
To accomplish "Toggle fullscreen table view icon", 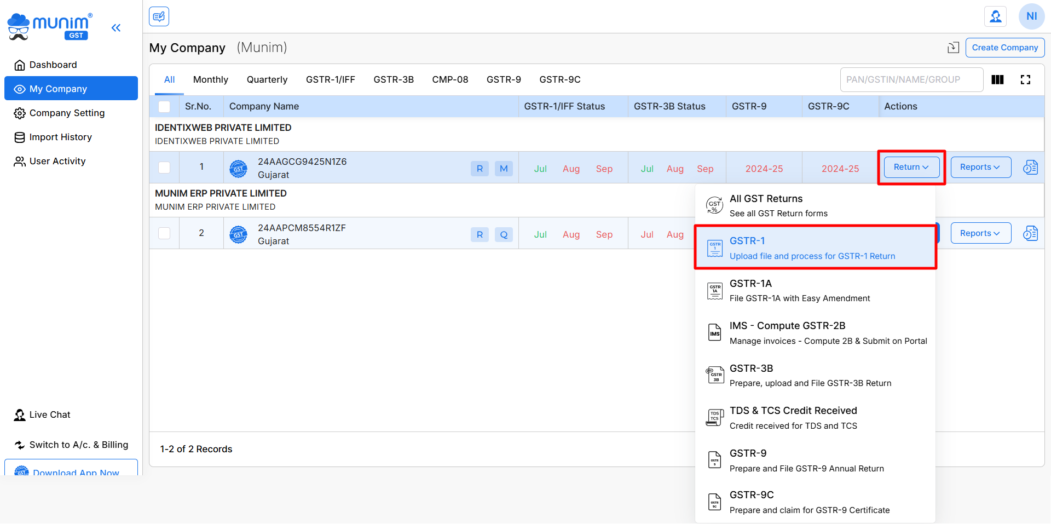I will click(x=1025, y=80).
